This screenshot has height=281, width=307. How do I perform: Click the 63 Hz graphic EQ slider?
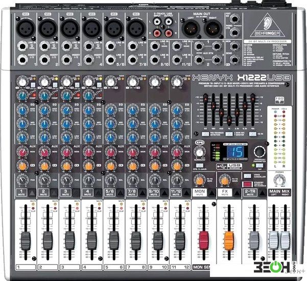coord(205,98)
